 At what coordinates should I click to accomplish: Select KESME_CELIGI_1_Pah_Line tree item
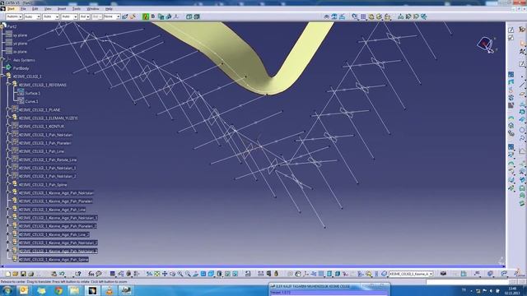(41, 151)
